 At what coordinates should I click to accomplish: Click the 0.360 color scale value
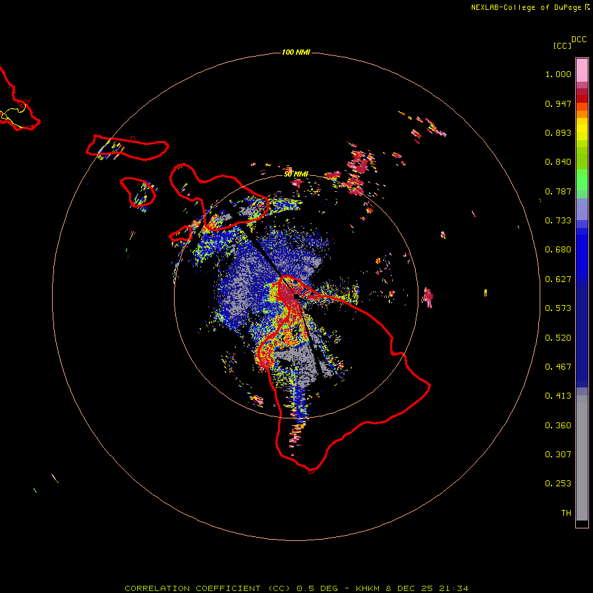tap(558, 426)
